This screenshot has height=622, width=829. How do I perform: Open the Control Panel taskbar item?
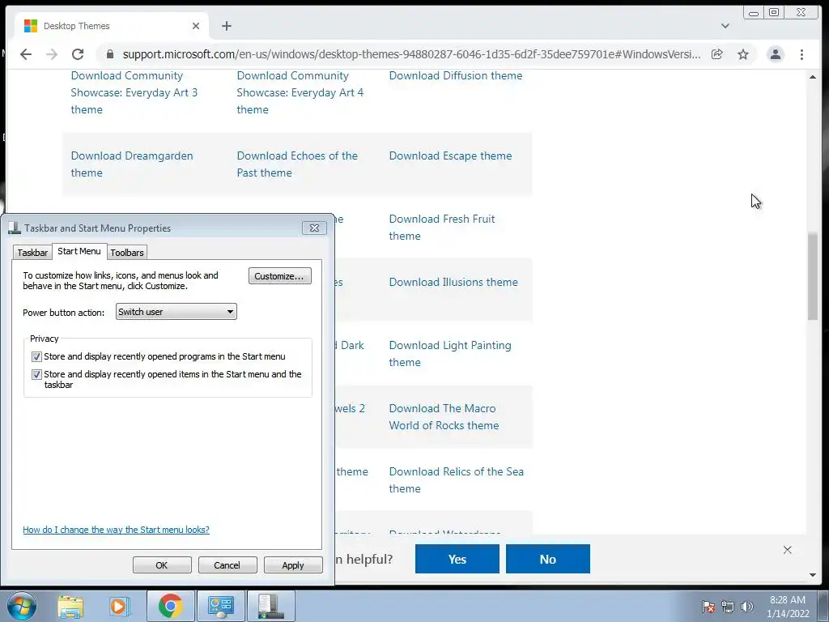click(x=220, y=606)
